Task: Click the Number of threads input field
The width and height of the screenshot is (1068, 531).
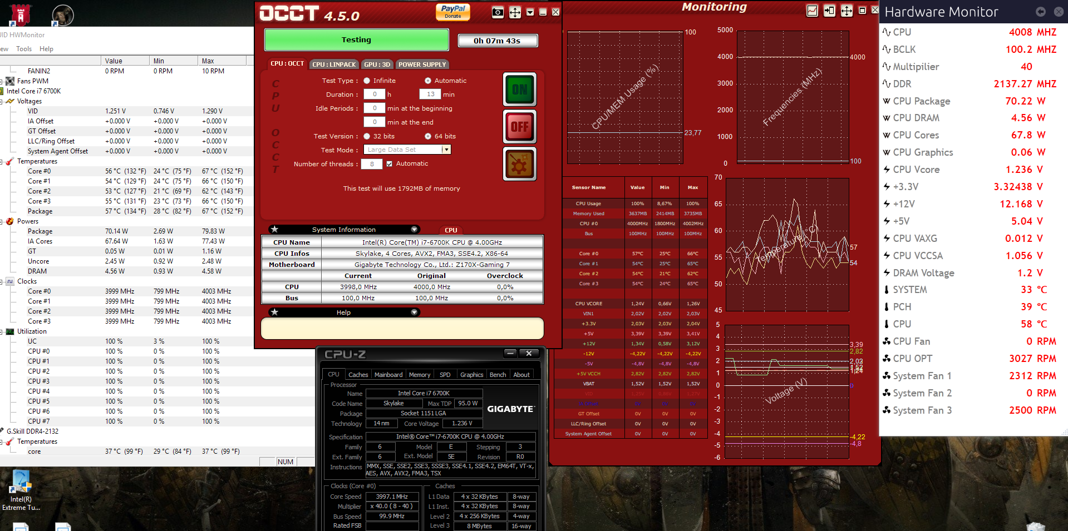Action: tap(372, 164)
